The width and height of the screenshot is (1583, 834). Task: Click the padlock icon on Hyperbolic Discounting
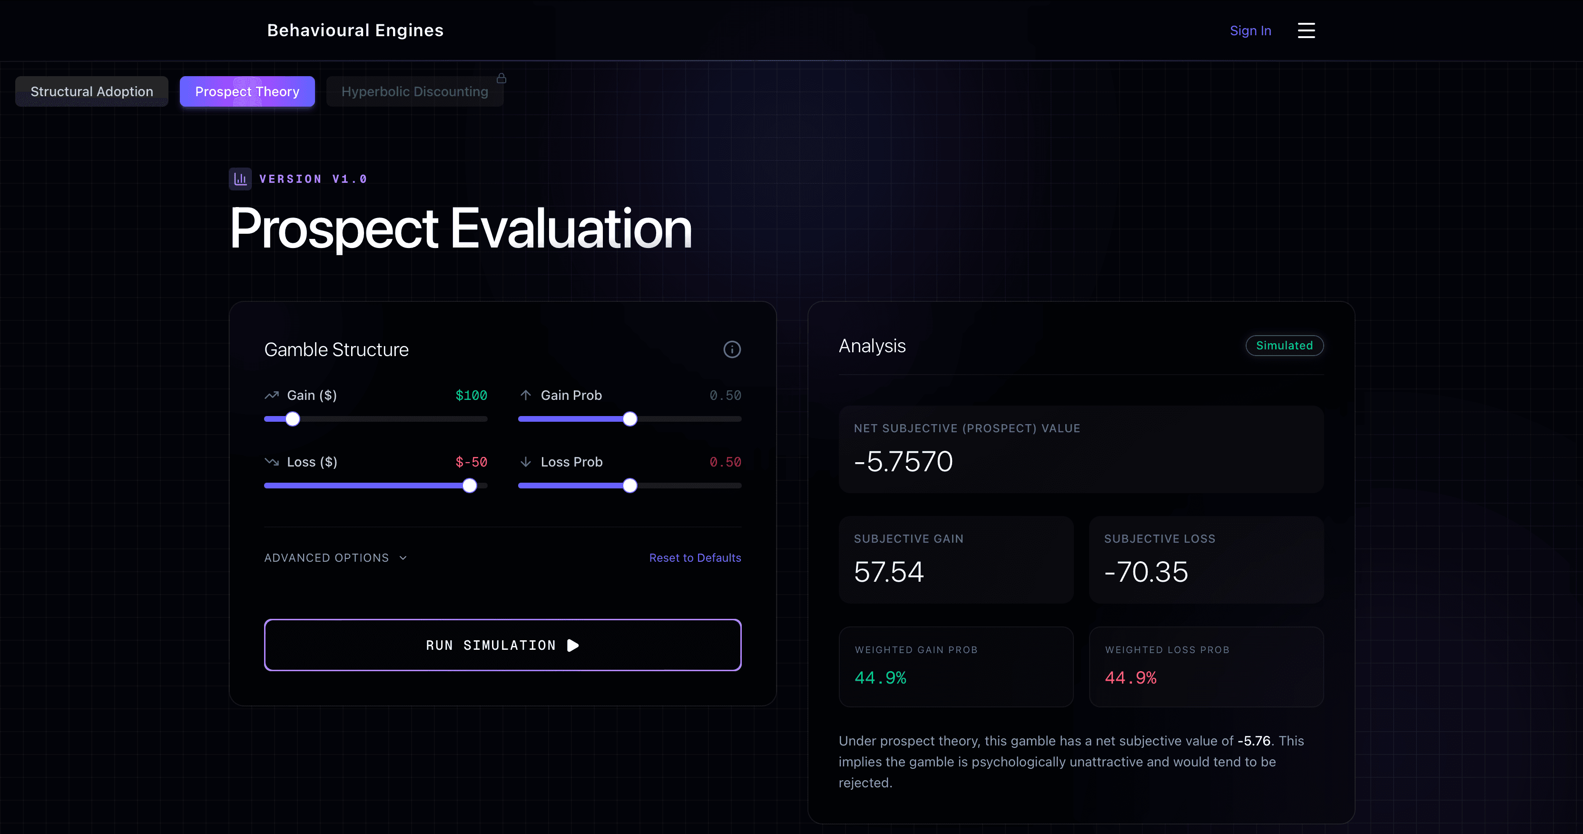(501, 78)
